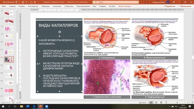Open the Справка tab
The height and width of the screenshot is (109, 194).
[102, 6]
